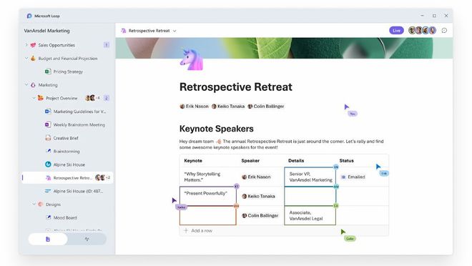Click the Erik Nason mention under title
The height and width of the screenshot is (266, 472).
click(194, 107)
